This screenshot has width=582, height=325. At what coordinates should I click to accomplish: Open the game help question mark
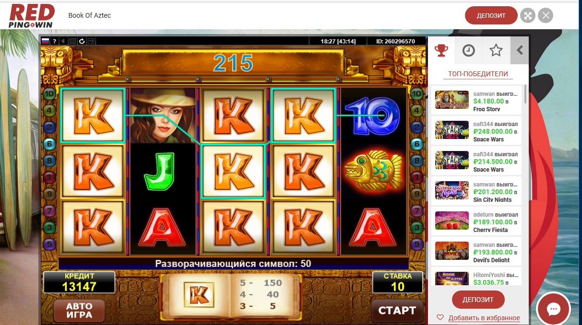click(55, 41)
